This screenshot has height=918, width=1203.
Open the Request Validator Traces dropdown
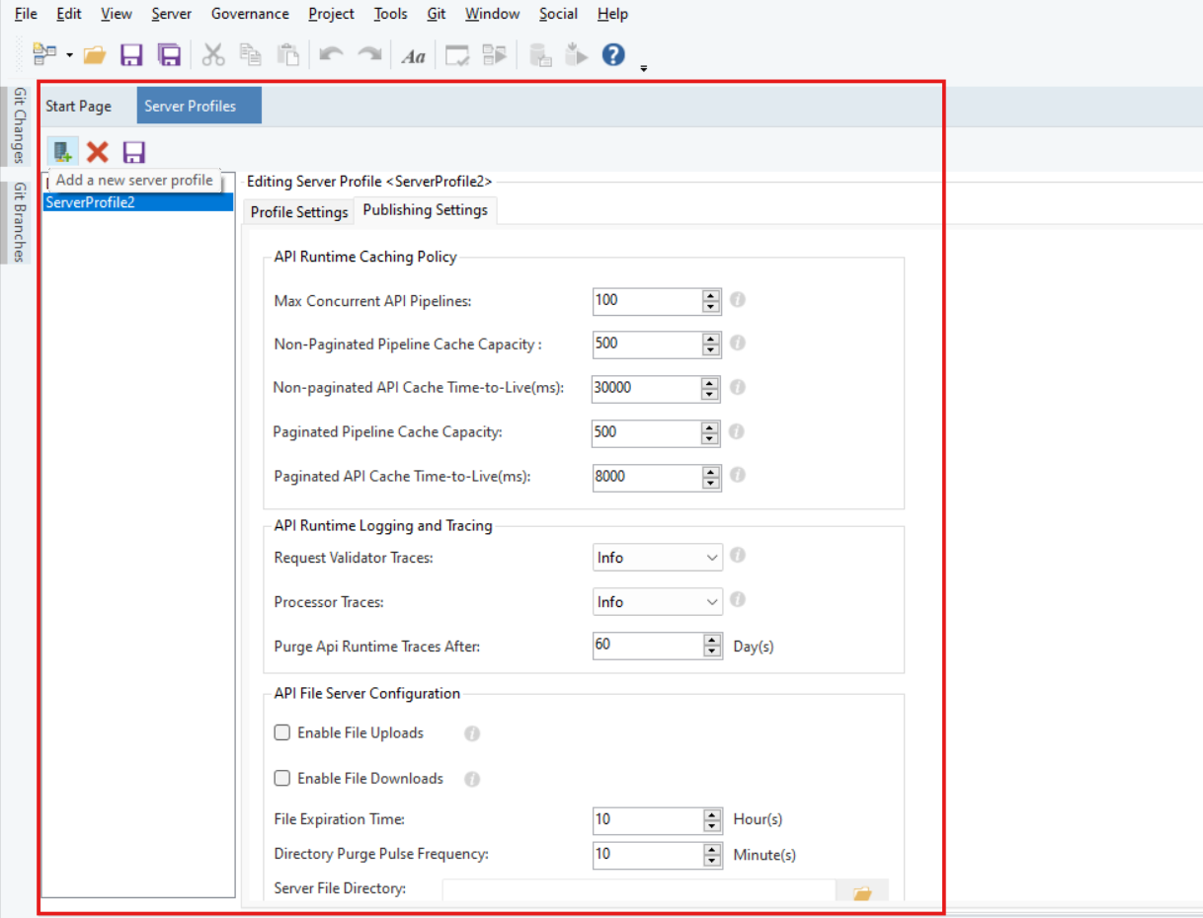click(x=658, y=558)
